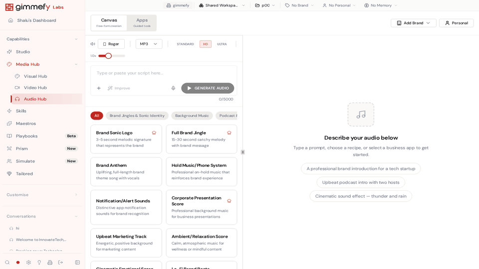Switch to the Apps guided tools tab

[142, 22]
